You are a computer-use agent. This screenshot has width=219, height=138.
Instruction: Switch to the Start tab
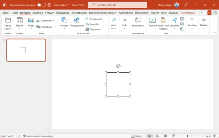click(x=15, y=13)
